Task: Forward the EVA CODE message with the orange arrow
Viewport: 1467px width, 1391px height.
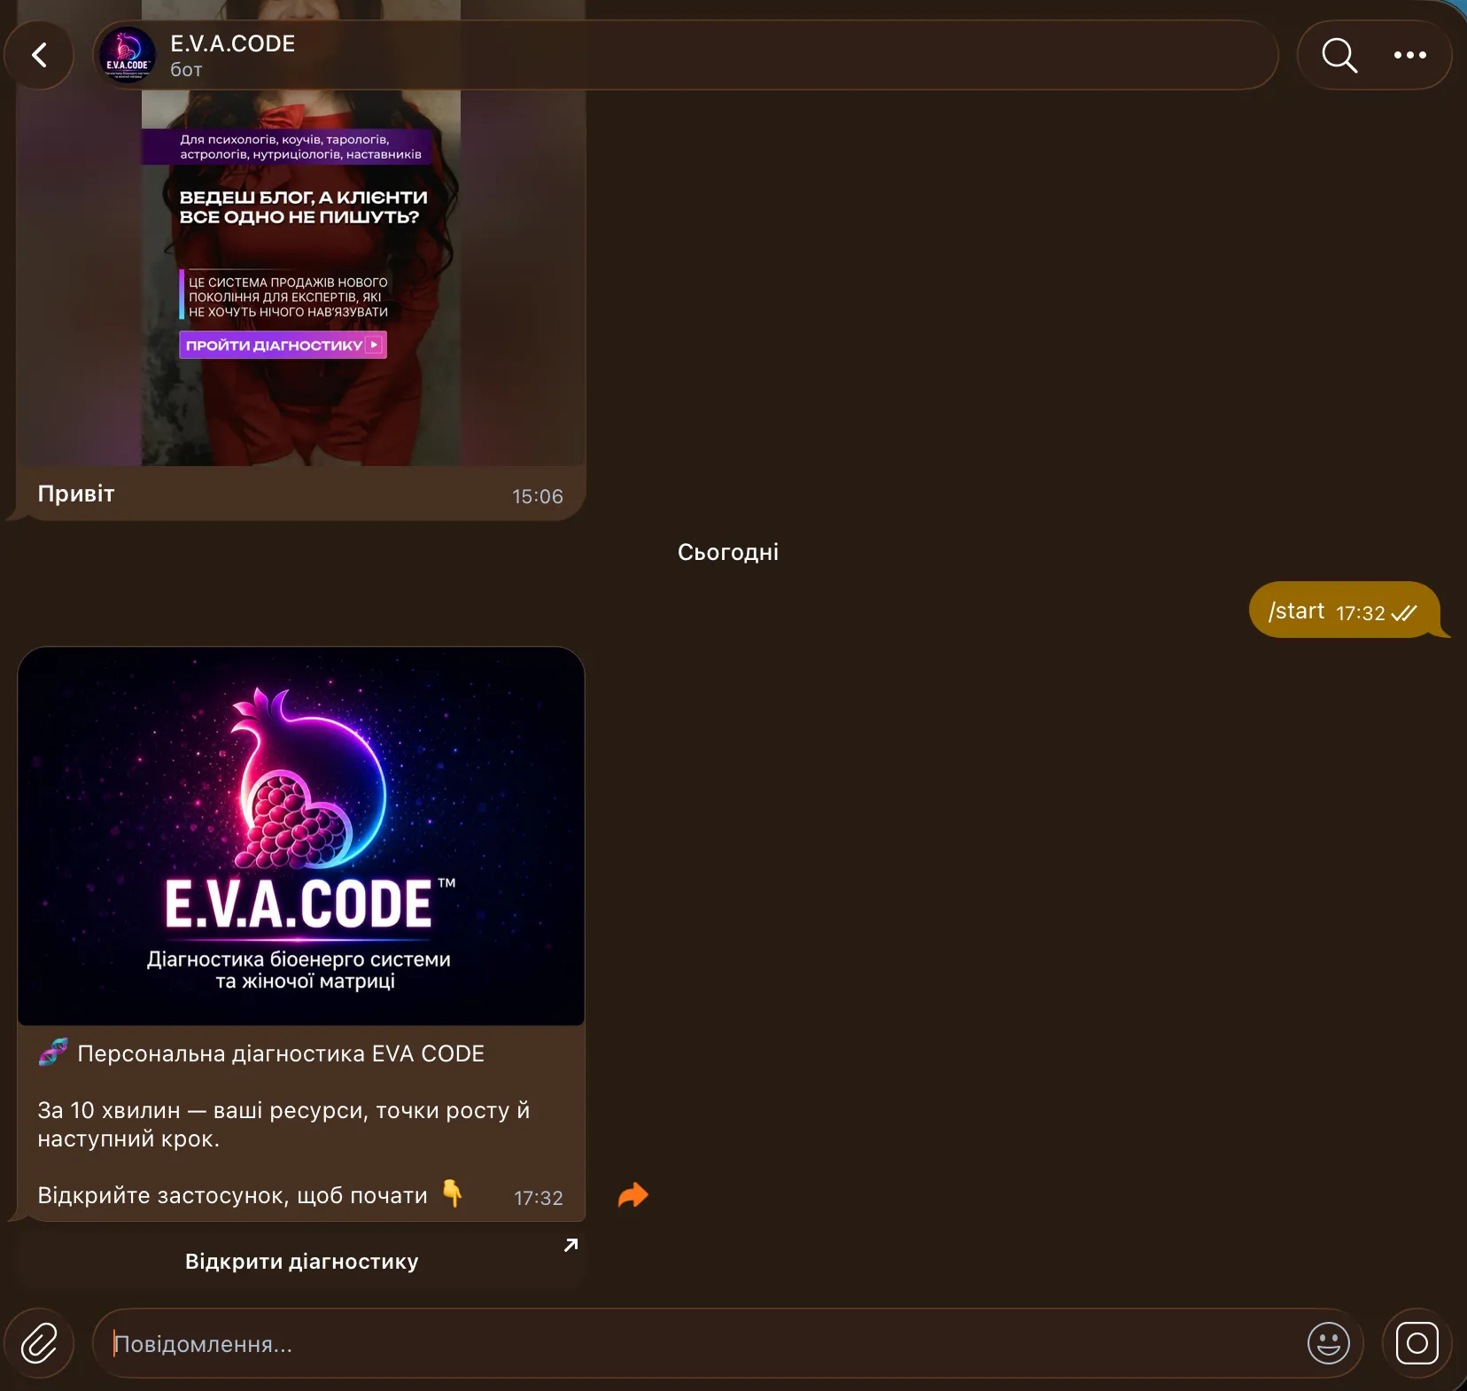Action: coord(633,1195)
